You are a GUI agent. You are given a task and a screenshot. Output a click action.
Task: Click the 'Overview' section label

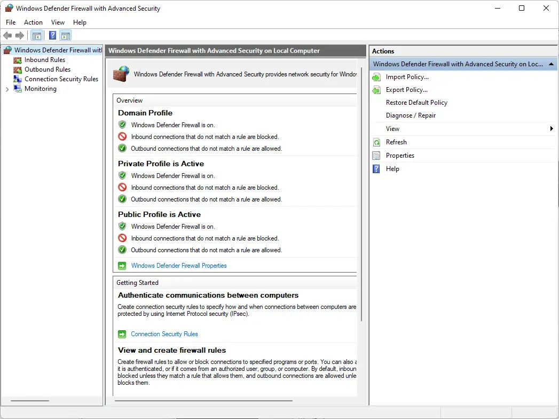tap(129, 100)
